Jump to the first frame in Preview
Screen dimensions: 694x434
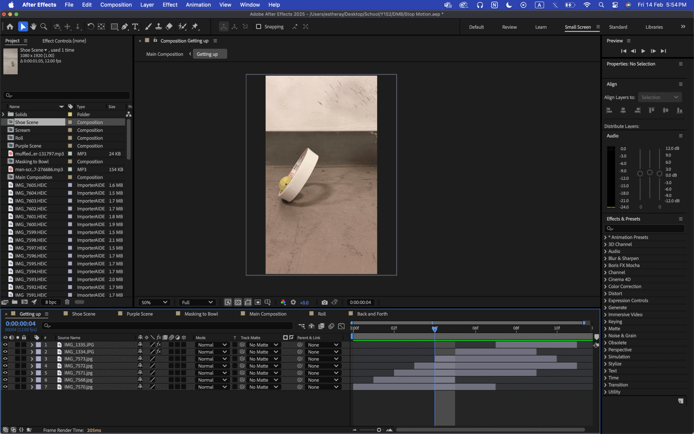624,51
